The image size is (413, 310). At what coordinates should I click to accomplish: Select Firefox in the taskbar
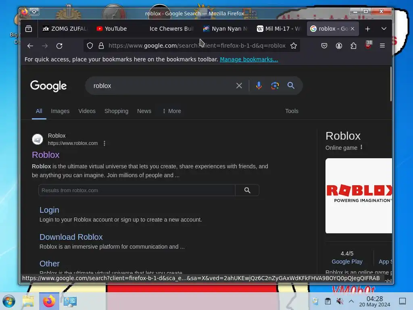49,301
